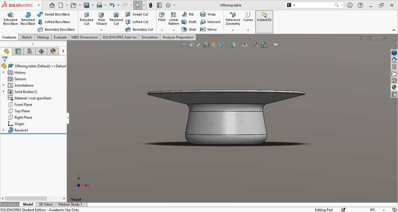Open the Hole Wizard tool
Screen dimensions: 398x212
[101, 19]
